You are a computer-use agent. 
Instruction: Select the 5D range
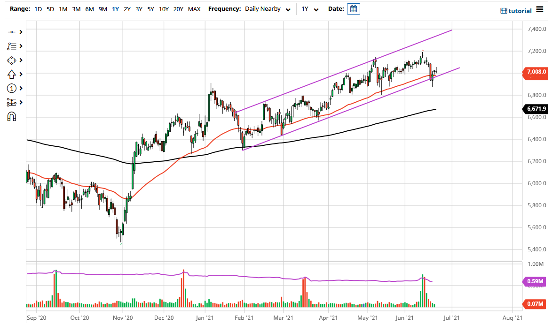pyautogui.click(x=50, y=8)
